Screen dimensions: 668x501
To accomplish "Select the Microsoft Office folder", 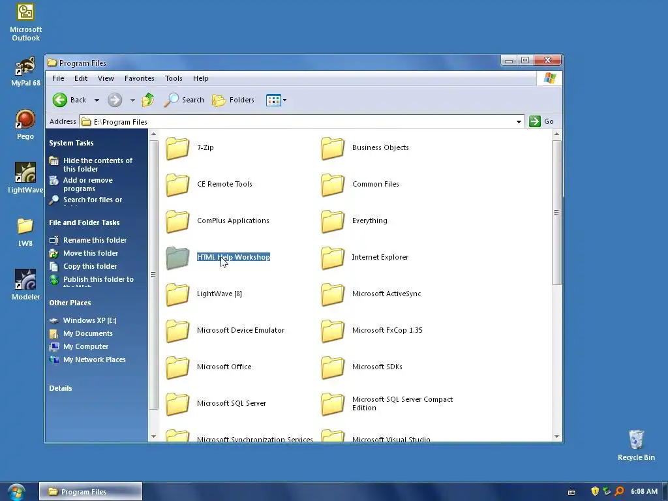I will coord(208,367).
